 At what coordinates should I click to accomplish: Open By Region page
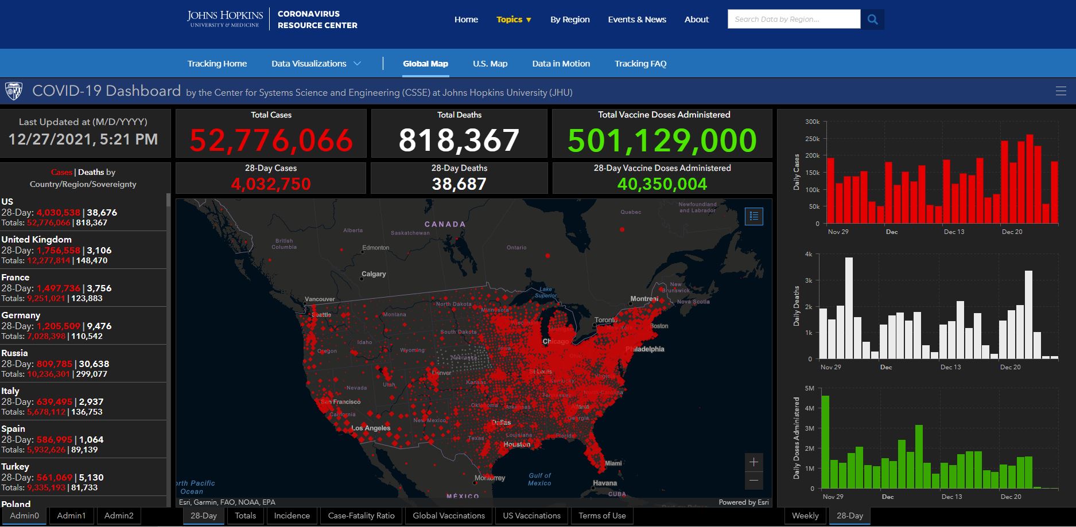click(x=570, y=19)
